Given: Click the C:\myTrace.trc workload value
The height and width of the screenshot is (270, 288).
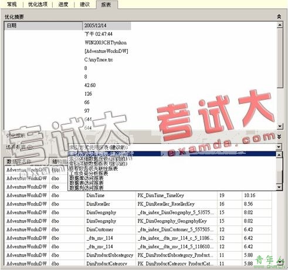Looking at the screenshot, I should (x=99, y=60).
